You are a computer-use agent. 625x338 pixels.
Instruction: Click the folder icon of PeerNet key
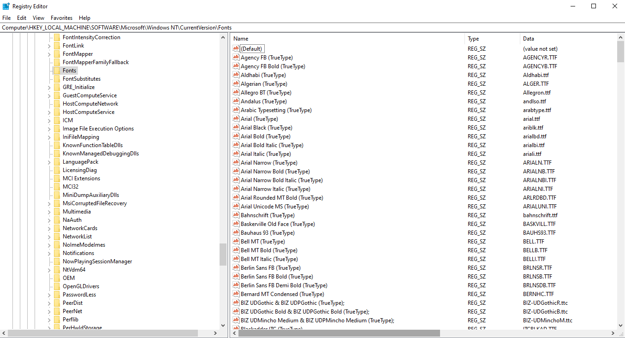click(57, 311)
